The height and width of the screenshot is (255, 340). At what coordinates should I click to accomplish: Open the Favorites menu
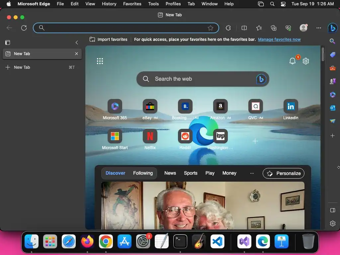click(132, 4)
